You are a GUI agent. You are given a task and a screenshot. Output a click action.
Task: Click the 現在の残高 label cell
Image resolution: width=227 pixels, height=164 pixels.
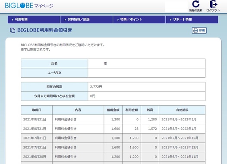click(x=54, y=87)
